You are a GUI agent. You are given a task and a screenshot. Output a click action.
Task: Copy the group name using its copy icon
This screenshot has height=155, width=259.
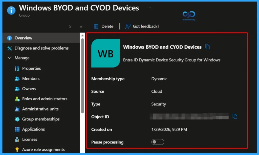click(208, 47)
